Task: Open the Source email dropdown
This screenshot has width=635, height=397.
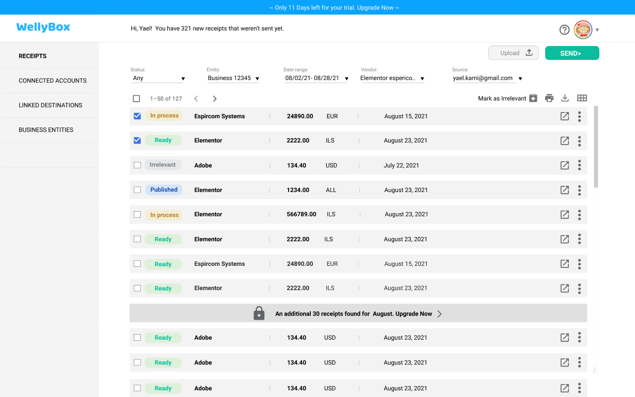Action: 487,78
